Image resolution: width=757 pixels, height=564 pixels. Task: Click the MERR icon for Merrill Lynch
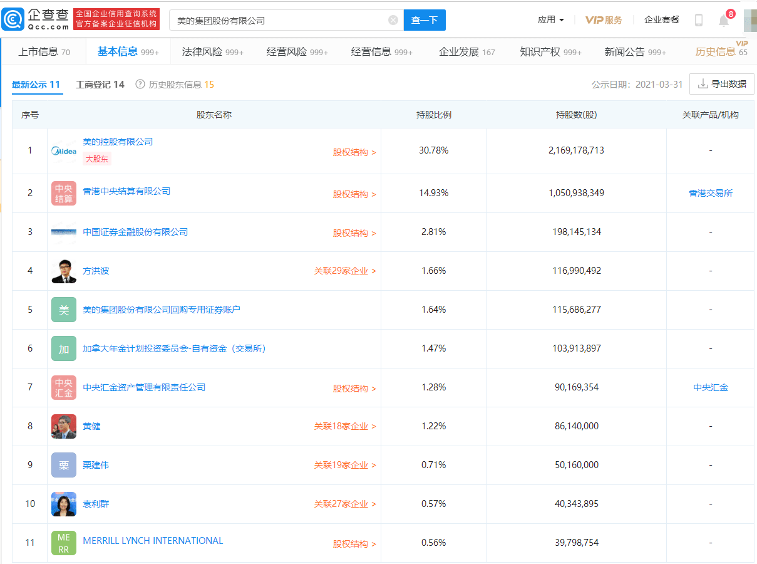pos(64,543)
